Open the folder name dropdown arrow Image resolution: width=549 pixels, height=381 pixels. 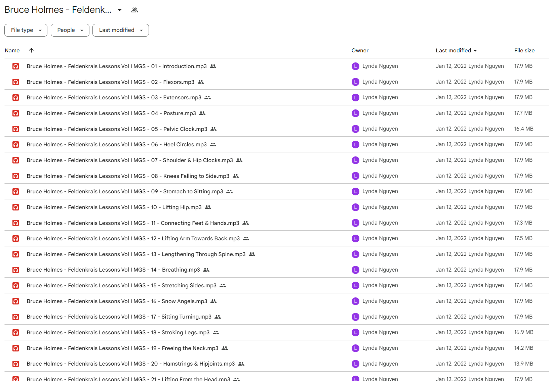point(120,10)
